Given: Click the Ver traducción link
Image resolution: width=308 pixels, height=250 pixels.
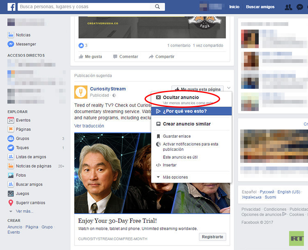Looking at the screenshot, I should pos(89,126).
